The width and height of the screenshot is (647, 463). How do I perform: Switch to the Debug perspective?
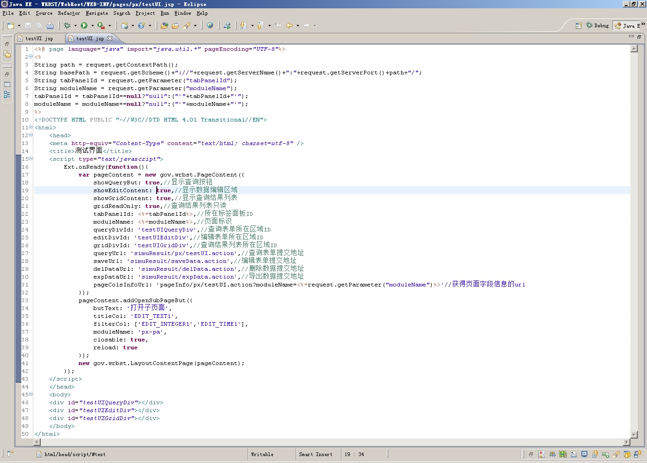[597, 25]
